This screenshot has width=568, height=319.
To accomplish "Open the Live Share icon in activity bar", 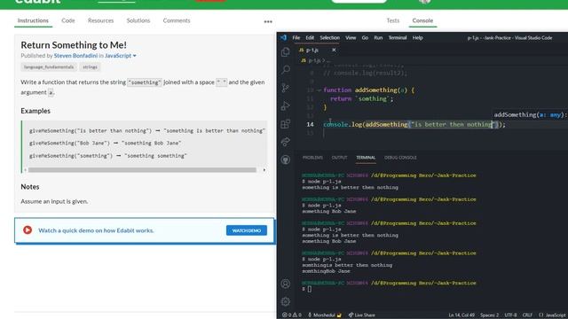I will (286, 142).
